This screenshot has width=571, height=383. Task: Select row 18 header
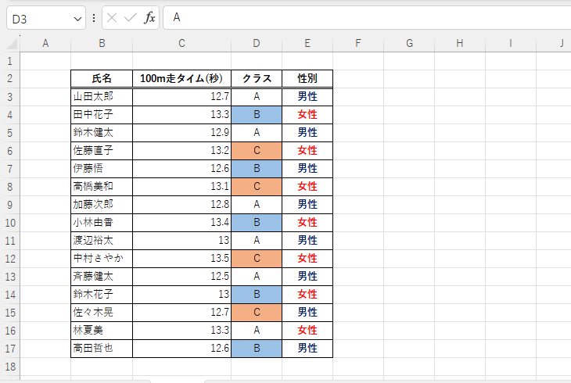point(10,367)
